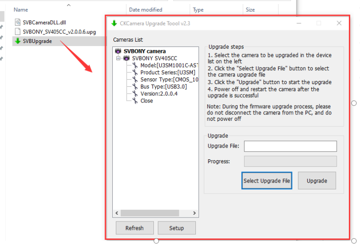Viewport: 360px width, 251px height.
Task: Open Setup from the bottom buttons
Action: coord(177,228)
